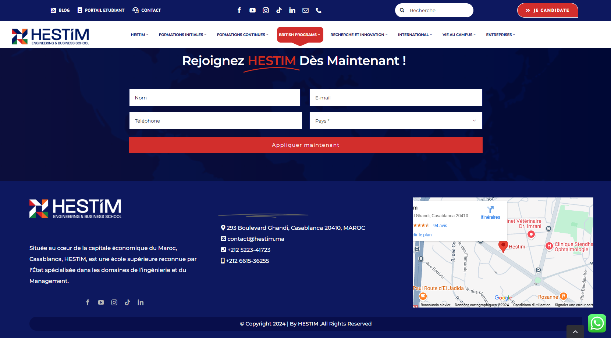Click into the E-mail input field
Screen dimensions: 611x338
(x=395, y=98)
